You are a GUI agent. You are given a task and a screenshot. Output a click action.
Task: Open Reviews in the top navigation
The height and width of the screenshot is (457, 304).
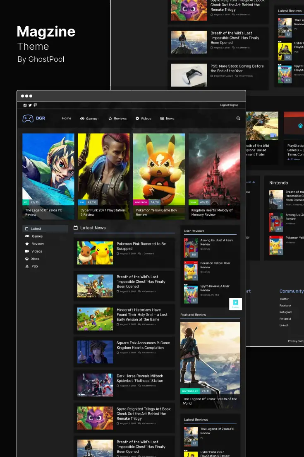click(117, 119)
